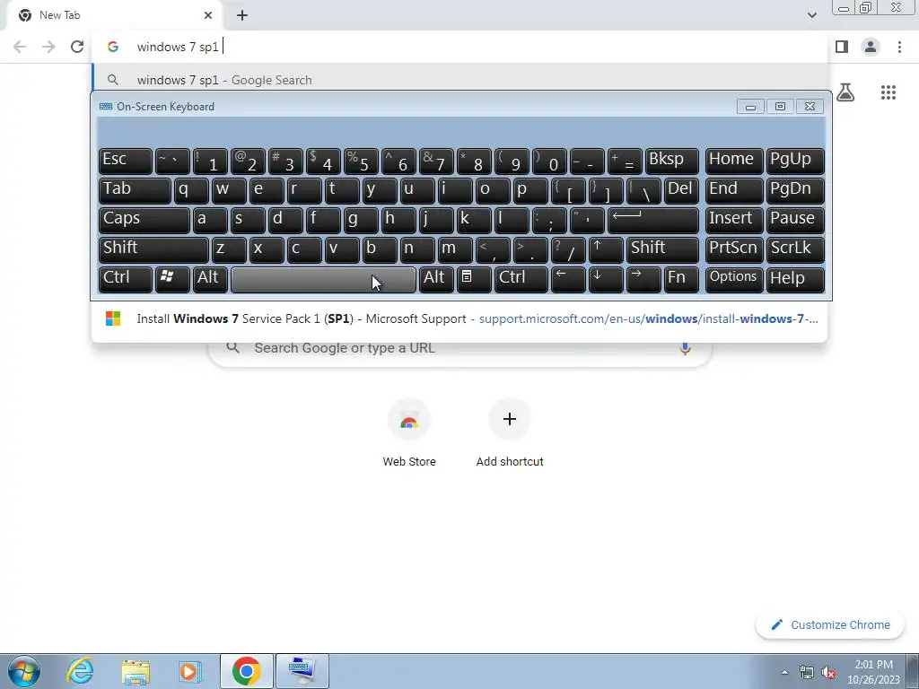Viewport: 919px width, 689px height.
Task: Click the Esc key on On-Screen Keyboard
Action: coord(126,161)
